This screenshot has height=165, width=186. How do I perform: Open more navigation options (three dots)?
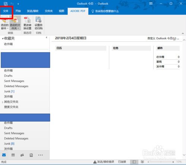pos(41,155)
